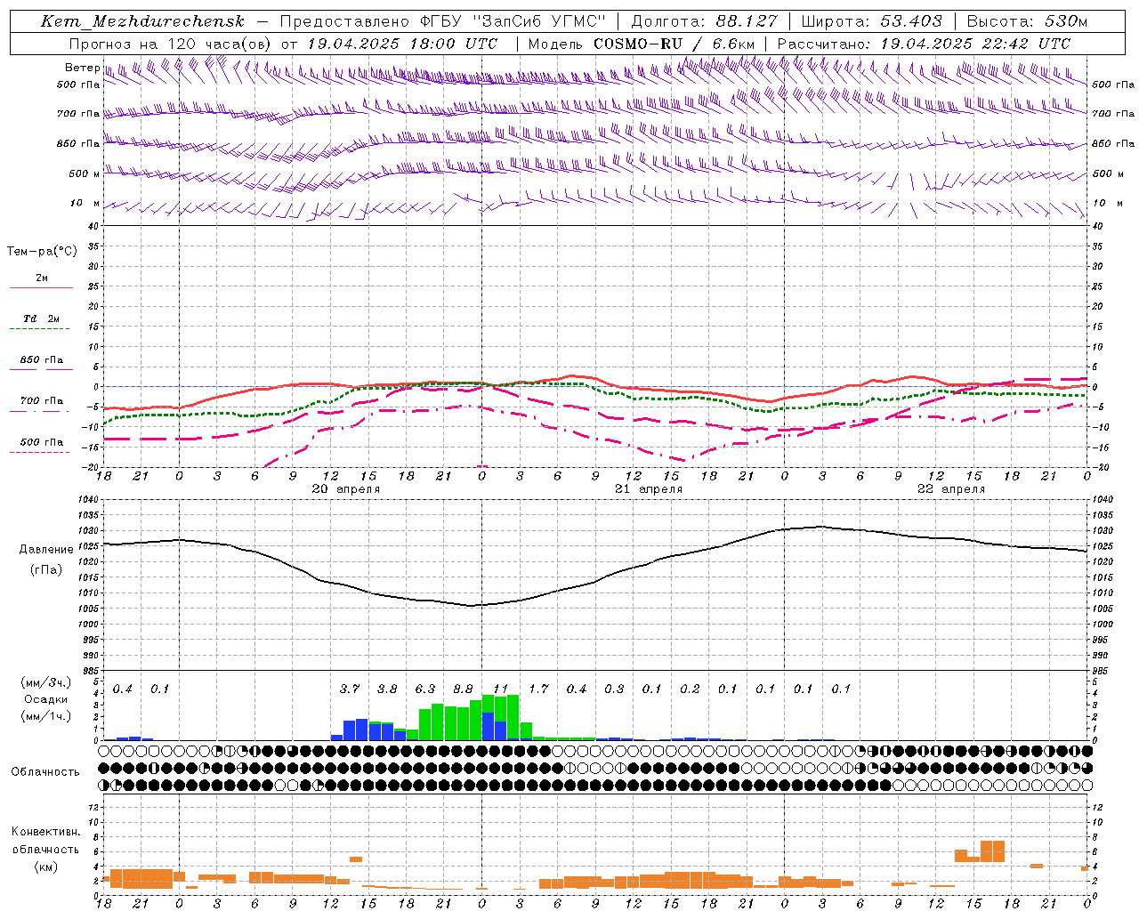This screenshot has height=911, width=1139.
Task: Click the '3.8' precipitation amount value
Action: [387, 689]
